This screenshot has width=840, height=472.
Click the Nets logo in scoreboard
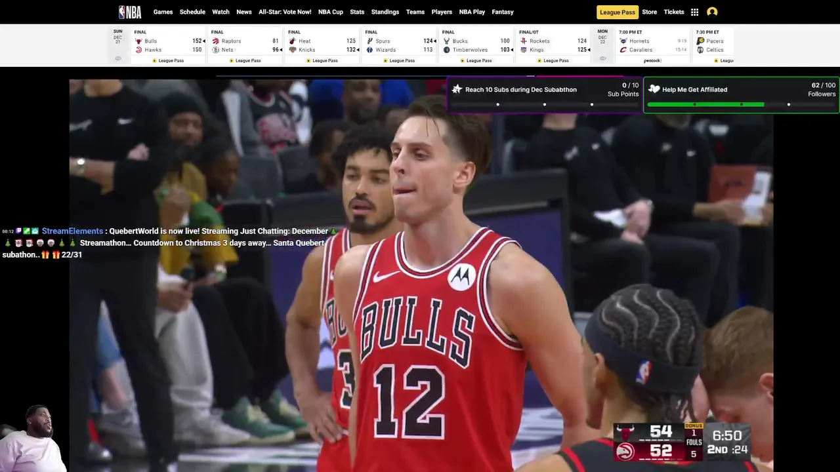pyautogui.click(x=215, y=50)
